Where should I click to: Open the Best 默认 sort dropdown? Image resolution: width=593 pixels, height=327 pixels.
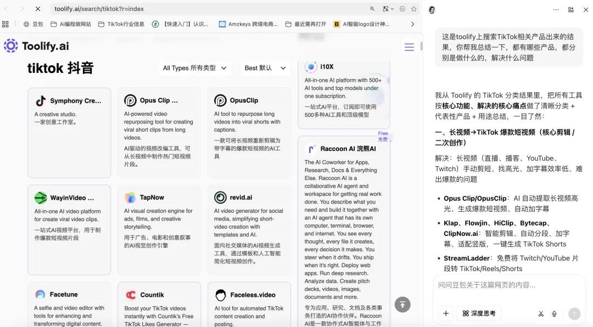pos(265,68)
